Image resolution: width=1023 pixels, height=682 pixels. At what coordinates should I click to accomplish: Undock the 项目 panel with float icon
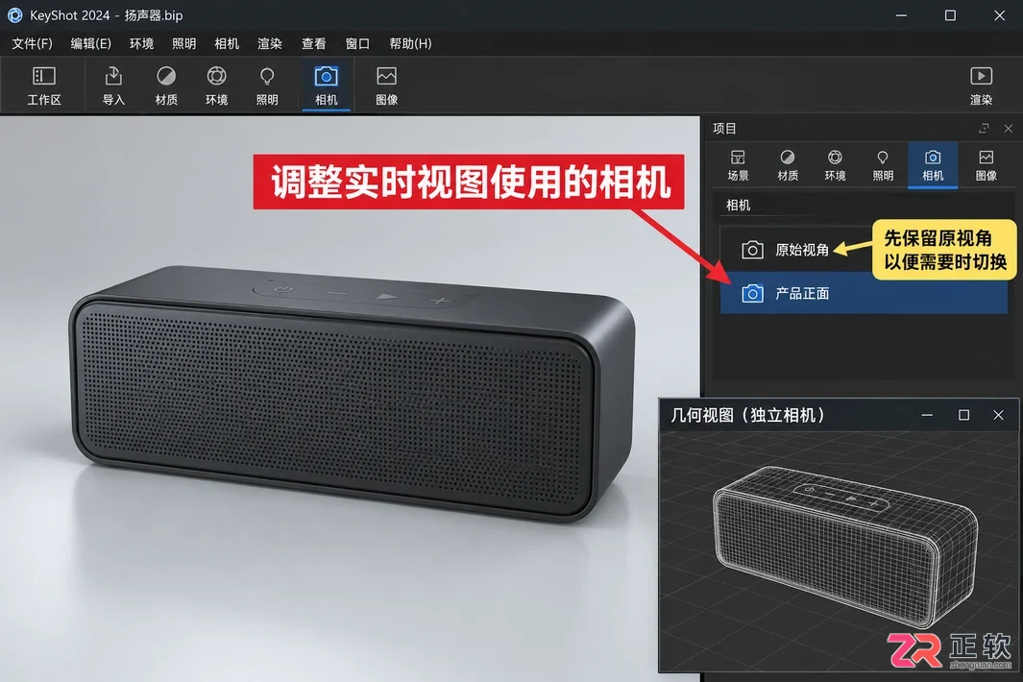point(984,129)
